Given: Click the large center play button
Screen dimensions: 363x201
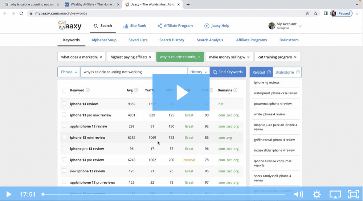Looking at the screenshot, I should [x=181, y=92].
